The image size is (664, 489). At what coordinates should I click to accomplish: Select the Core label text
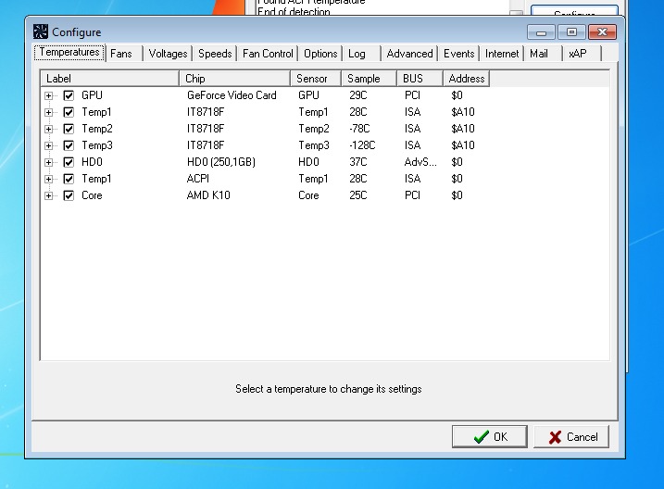click(92, 195)
